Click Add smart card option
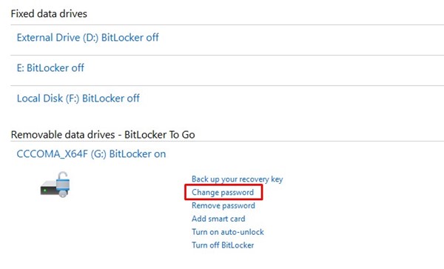444x269 pixels. (218, 219)
